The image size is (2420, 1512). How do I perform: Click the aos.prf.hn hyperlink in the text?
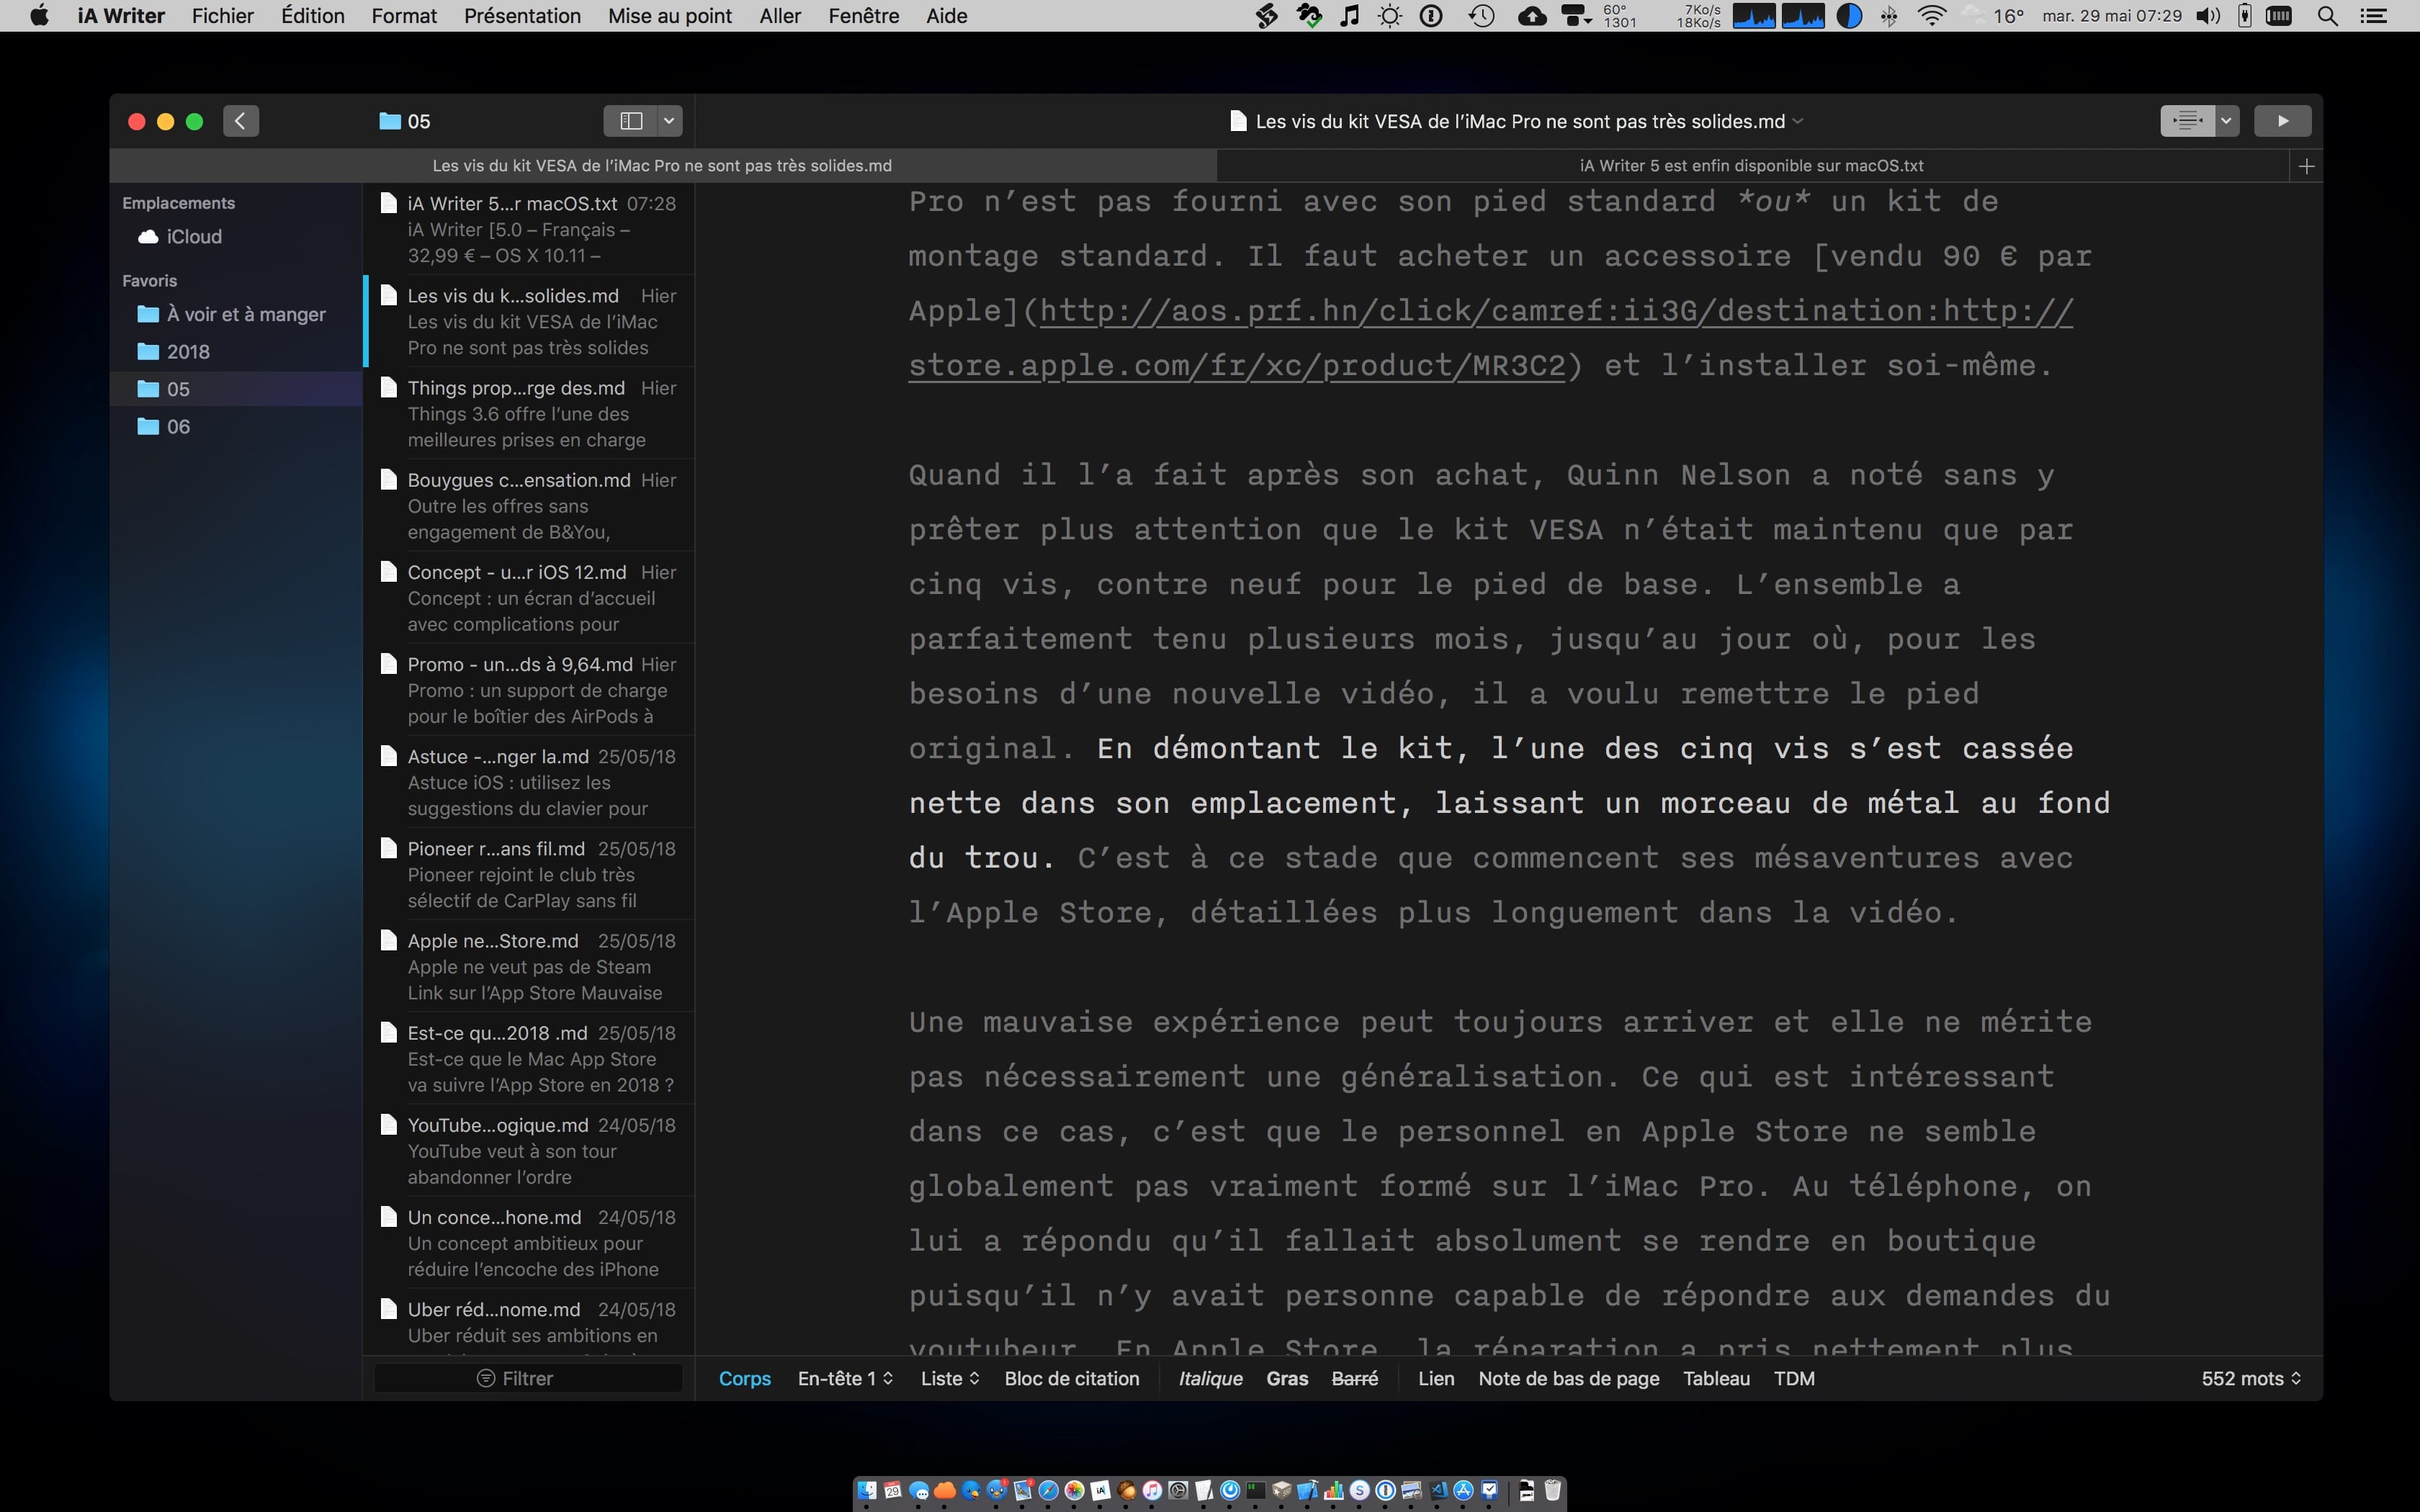click(1490, 338)
